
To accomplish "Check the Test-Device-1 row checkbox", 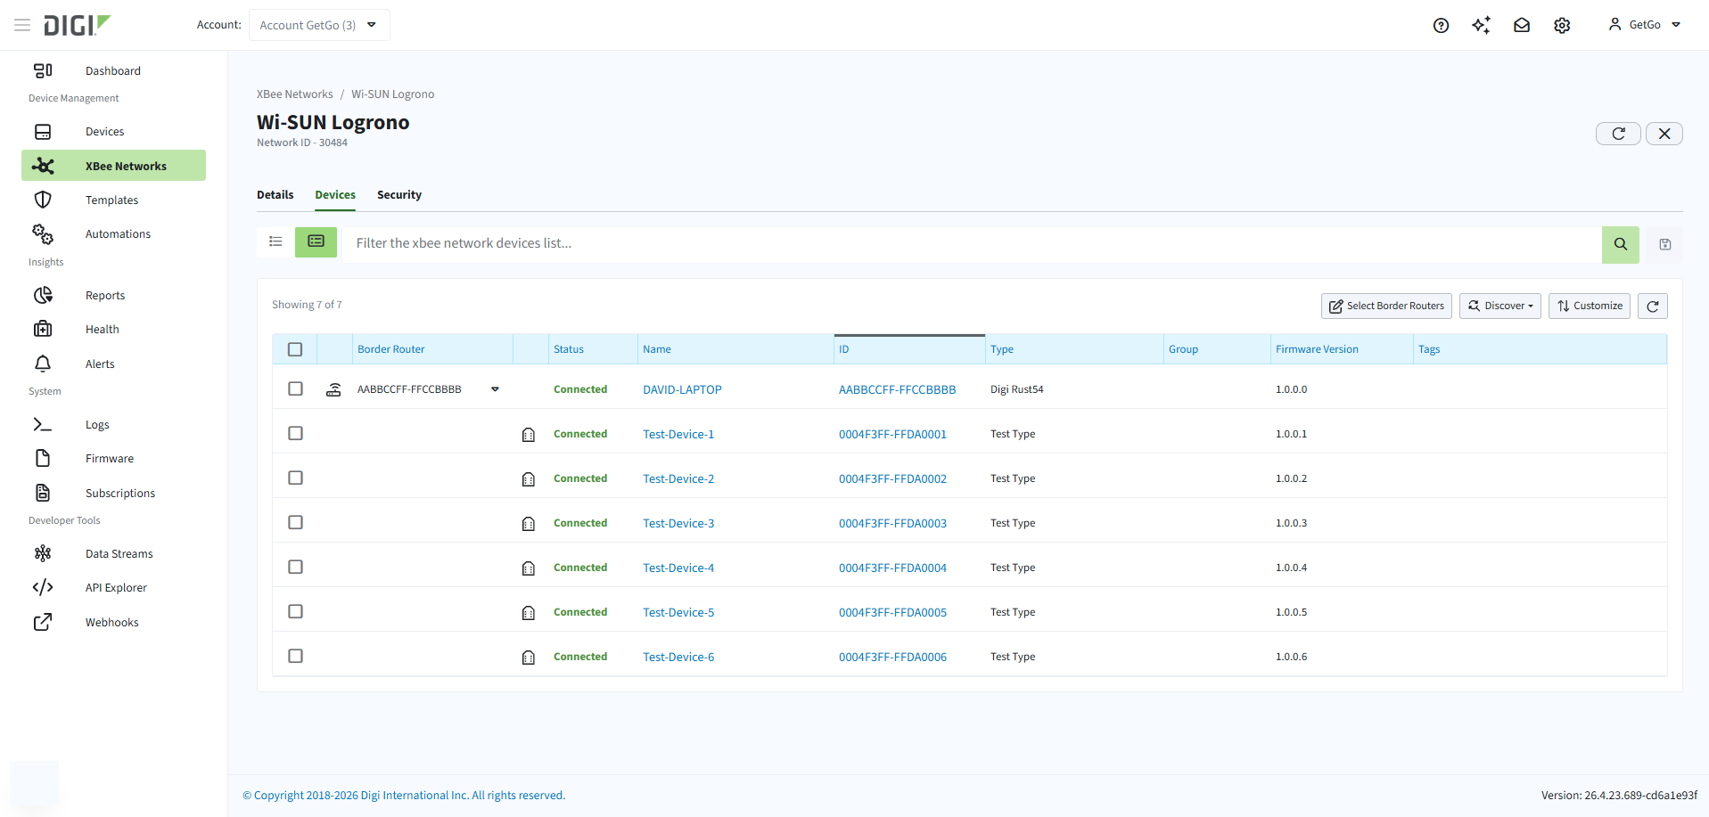I will pos(295,433).
